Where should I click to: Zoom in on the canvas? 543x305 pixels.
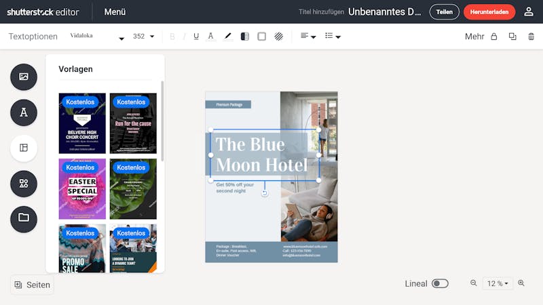tap(521, 283)
